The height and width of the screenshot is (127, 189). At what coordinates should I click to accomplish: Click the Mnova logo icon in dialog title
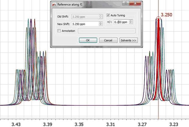click(x=54, y=5)
